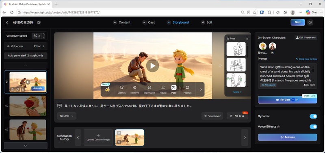
Task: Select storyboard 02 rose thumbnail
Action: click(28, 106)
